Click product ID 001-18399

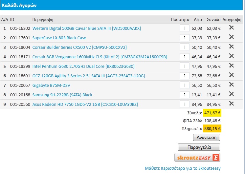(20, 67)
